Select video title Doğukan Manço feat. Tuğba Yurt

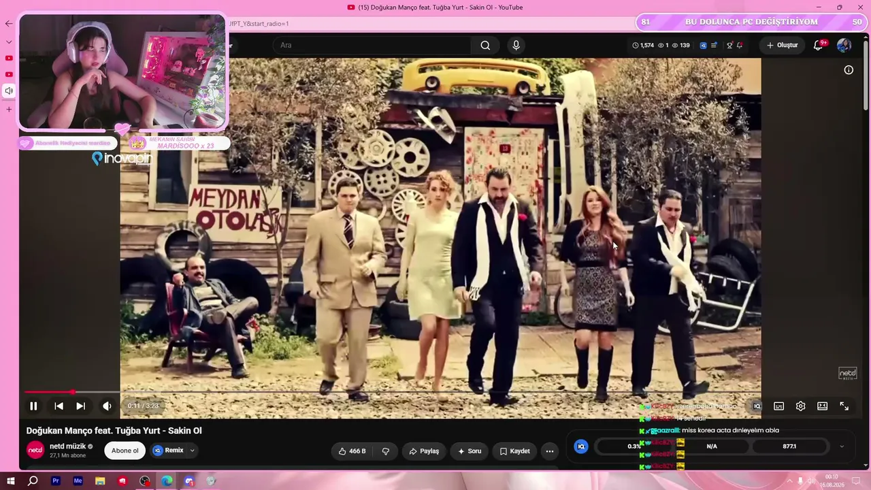coord(114,431)
